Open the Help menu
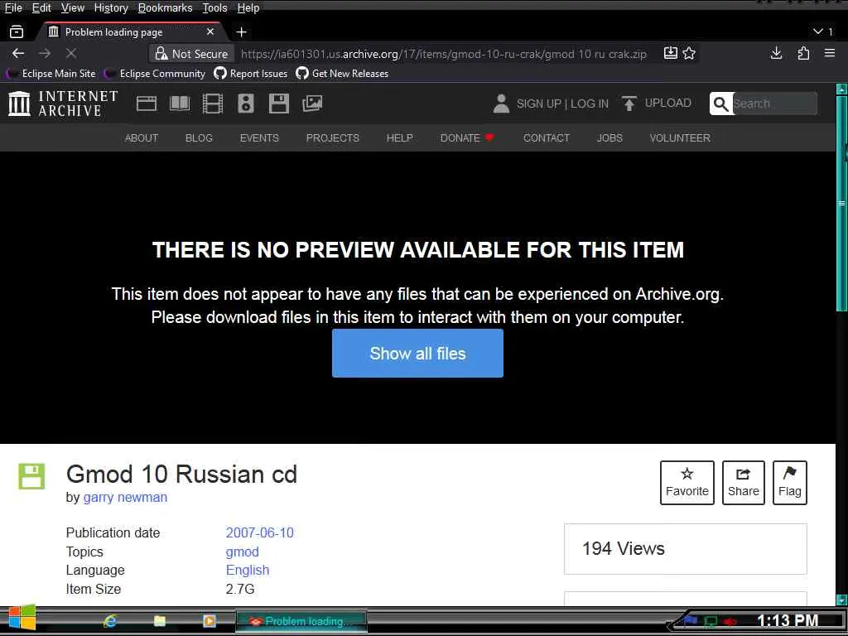The height and width of the screenshot is (636, 848). pos(248,7)
